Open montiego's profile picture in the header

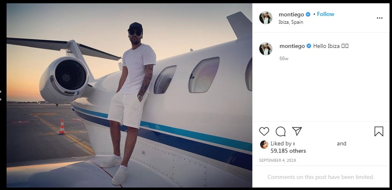[x=266, y=18]
